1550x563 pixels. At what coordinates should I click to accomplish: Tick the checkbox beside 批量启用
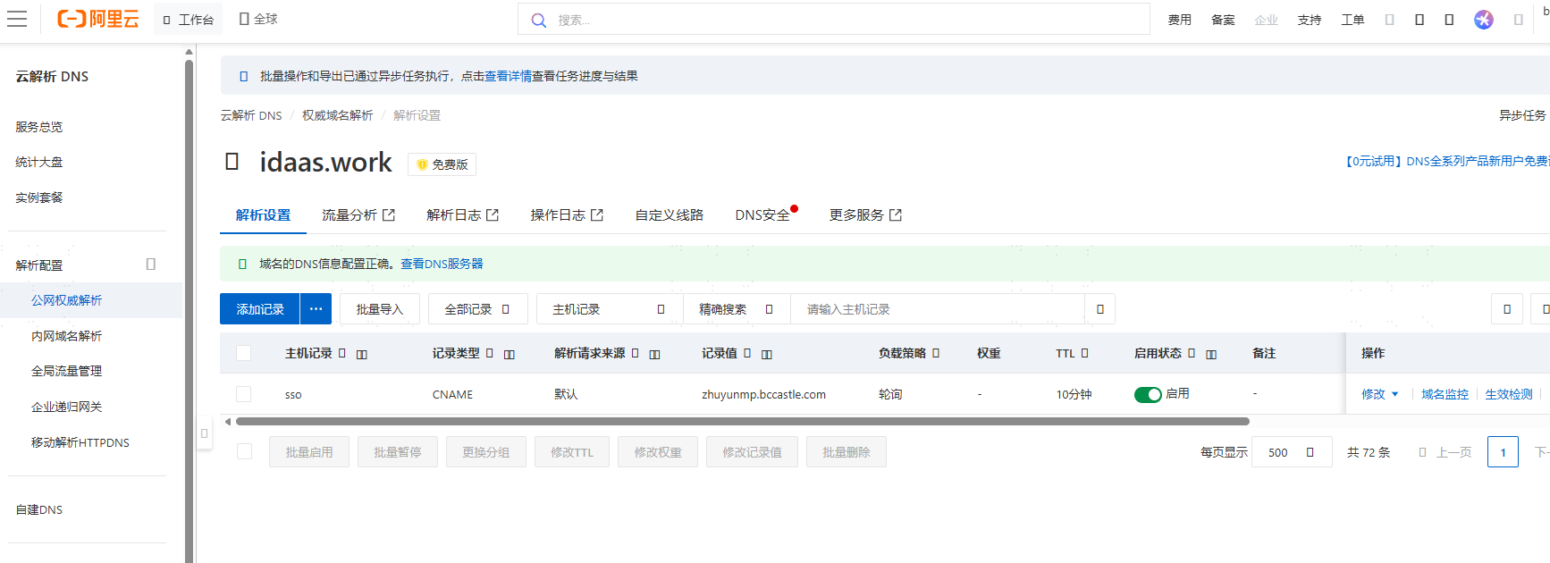coord(244,452)
